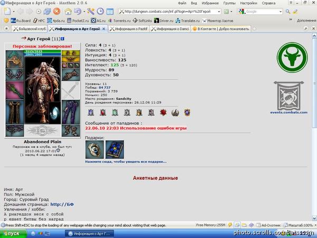The width and height of the screenshot is (317, 238).
Task: Open the Translate.ru bookmark
Action: coord(188,21)
